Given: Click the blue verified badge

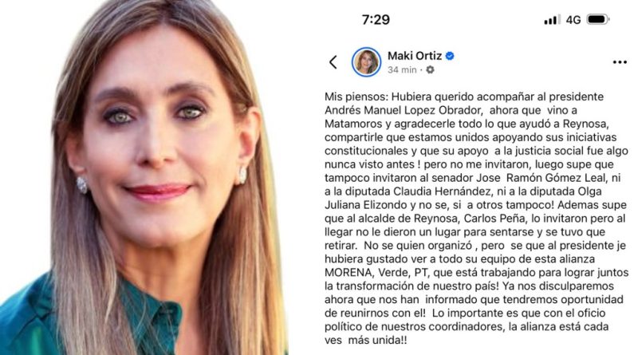Looking at the screenshot, I should click(x=450, y=56).
